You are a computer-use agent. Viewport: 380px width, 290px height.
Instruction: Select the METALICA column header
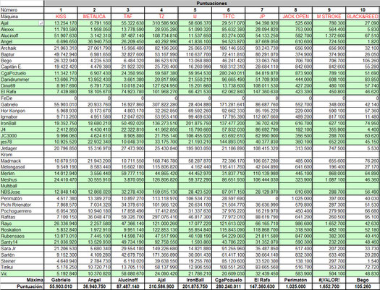(94, 17)
